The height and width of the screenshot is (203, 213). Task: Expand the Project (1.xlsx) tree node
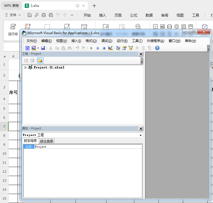[x=26, y=67]
